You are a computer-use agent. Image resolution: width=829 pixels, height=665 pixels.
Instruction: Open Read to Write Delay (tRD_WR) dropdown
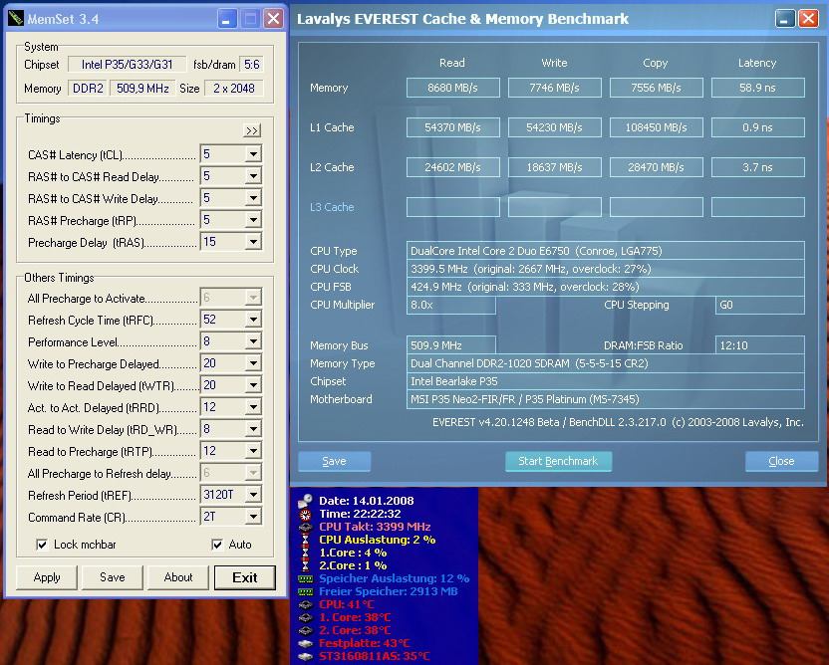pos(254,429)
